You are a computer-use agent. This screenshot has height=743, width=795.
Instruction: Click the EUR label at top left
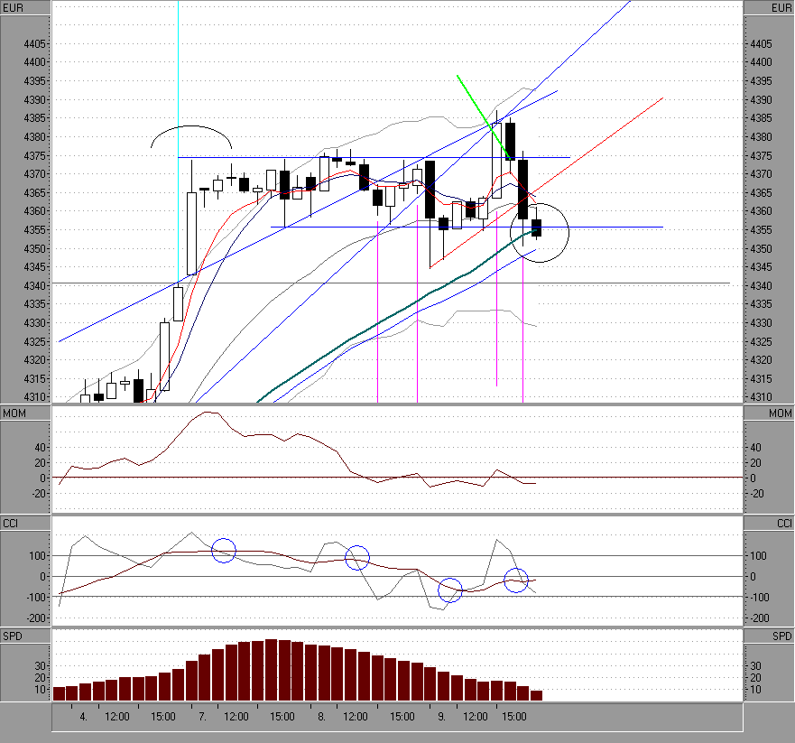[13, 7]
